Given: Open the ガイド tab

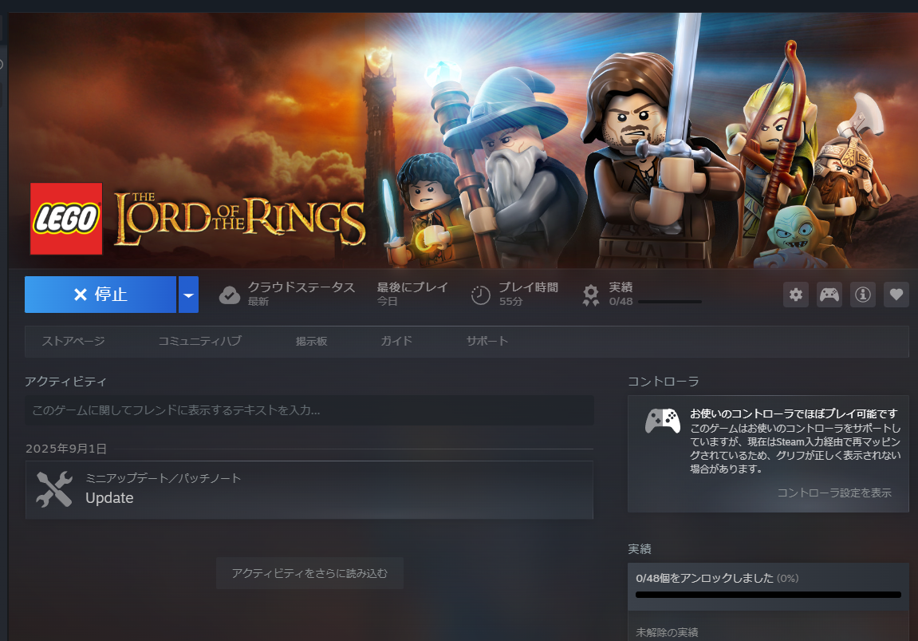Looking at the screenshot, I should [396, 341].
